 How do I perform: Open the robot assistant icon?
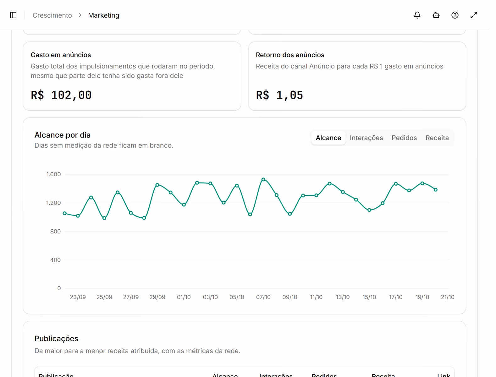[x=436, y=15]
